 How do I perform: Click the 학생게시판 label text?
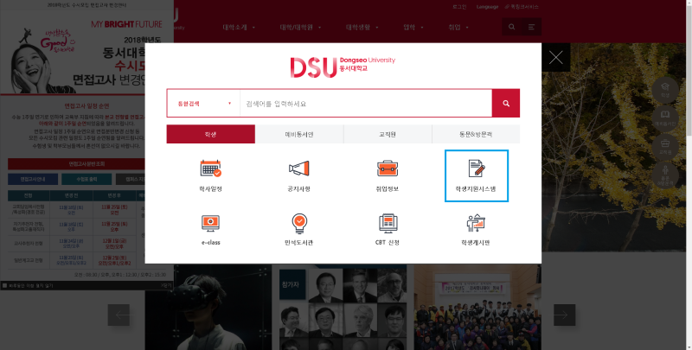[476, 243]
